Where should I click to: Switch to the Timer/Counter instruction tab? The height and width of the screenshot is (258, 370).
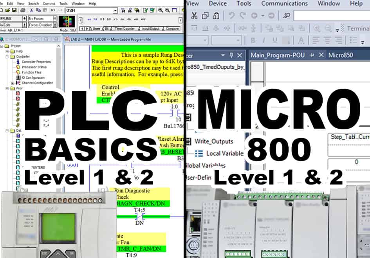click(x=125, y=29)
